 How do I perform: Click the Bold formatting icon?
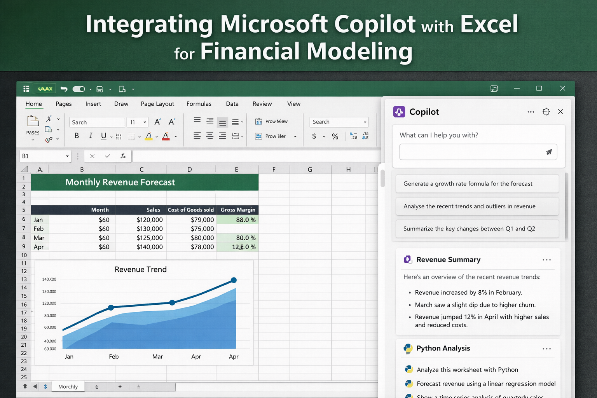coord(77,136)
